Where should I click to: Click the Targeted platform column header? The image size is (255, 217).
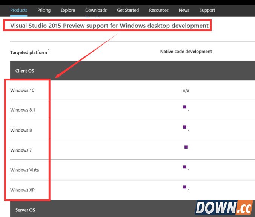(x=28, y=52)
